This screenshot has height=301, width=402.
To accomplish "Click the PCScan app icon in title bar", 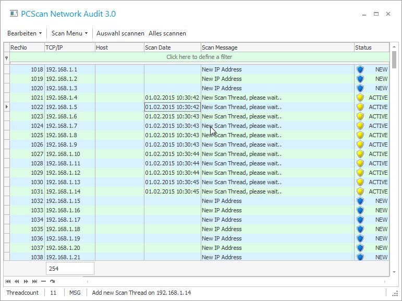I will click(x=14, y=14).
